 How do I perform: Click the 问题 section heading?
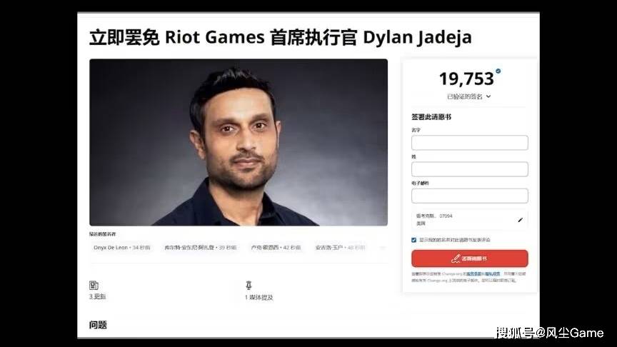coord(98,325)
